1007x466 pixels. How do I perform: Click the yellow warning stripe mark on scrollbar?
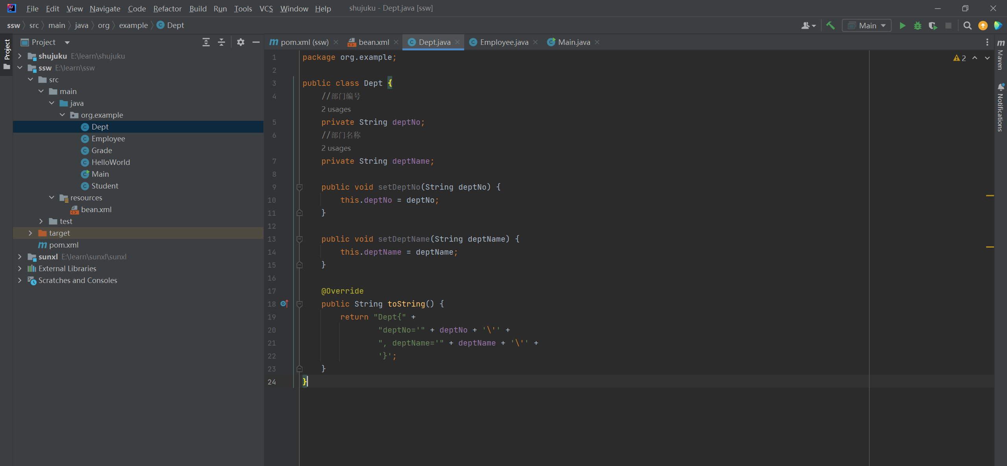990,195
